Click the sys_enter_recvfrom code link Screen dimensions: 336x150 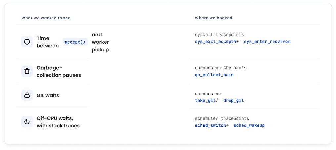267,42
